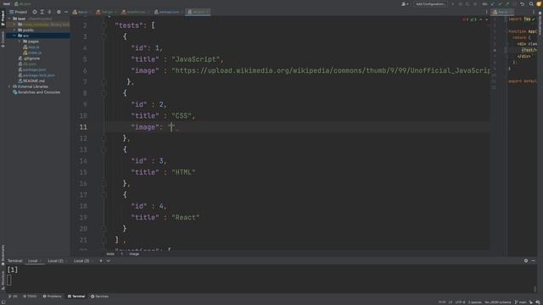Viewport: 543px width, 305px height.
Task: Open the Add Configuration dropdown
Action: [430, 3]
